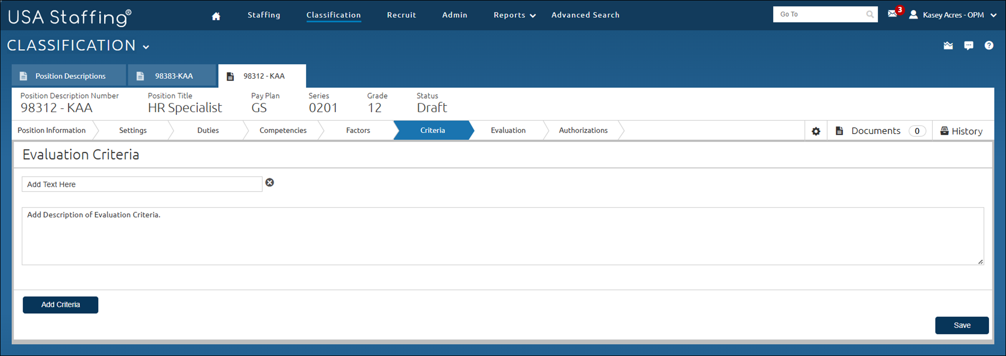Click the Draft status value
The height and width of the screenshot is (356, 1006).
[x=432, y=108]
